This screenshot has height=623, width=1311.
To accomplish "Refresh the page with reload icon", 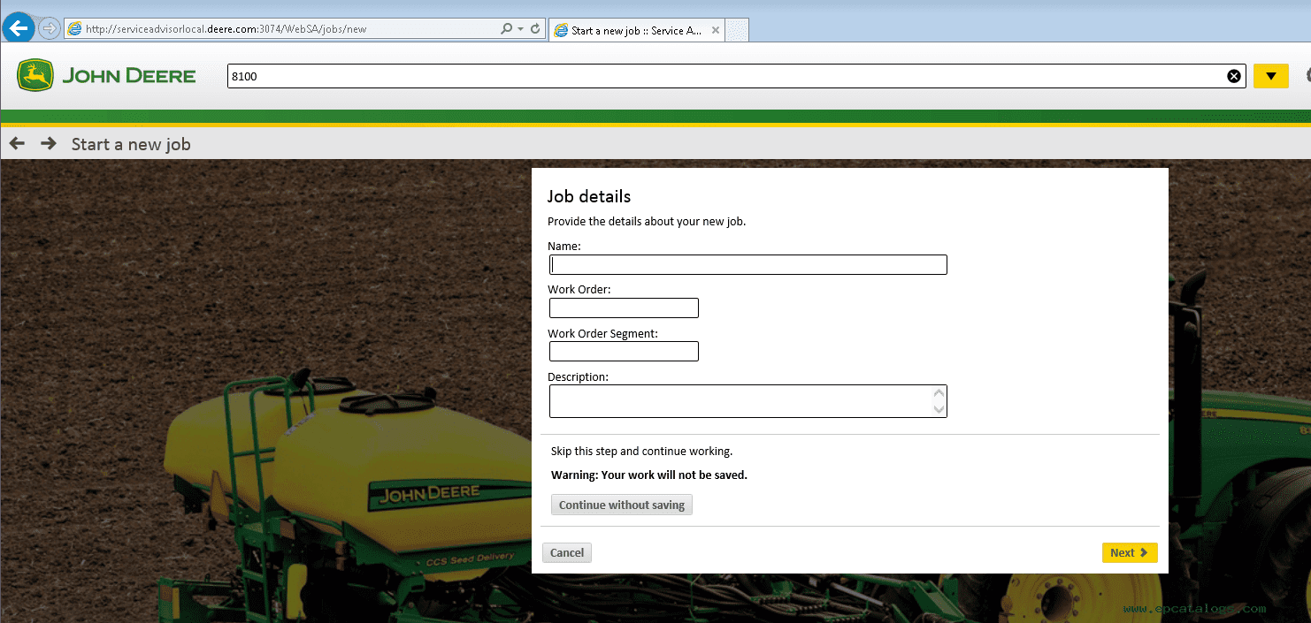I will coord(535,29).
